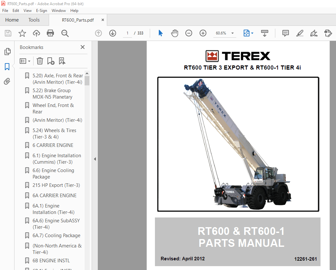This screenshot has width=336, height=270.
Task: Click the Print document icon
Action: click(x=50, y=33)
